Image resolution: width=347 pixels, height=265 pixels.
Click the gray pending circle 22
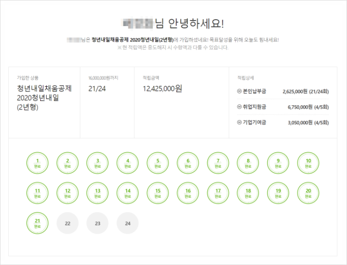click(68, 223)
